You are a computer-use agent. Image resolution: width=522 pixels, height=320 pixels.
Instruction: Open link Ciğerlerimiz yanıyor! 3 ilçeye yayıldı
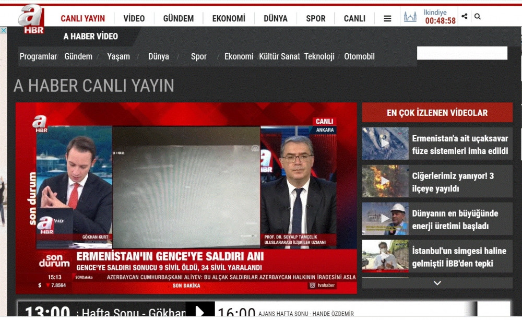click(453, 182)
